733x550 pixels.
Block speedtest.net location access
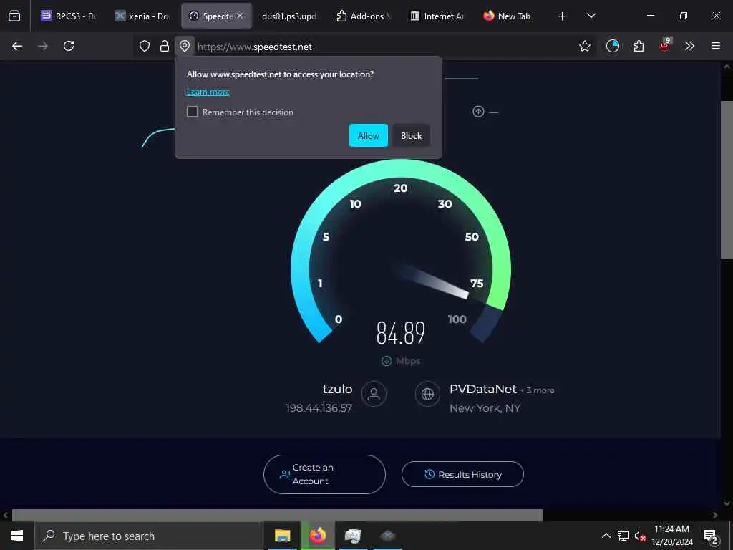tap(412, 135)
